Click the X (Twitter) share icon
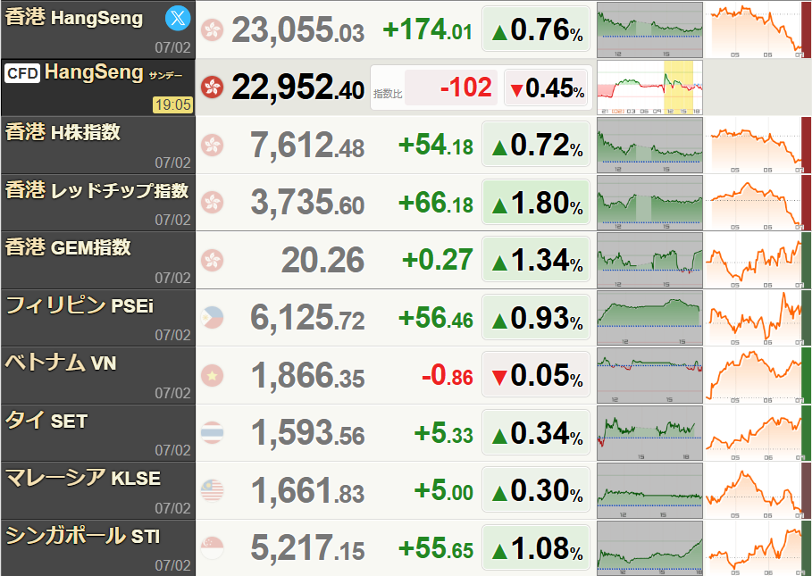This screenshot has width=812, height=576. point(178,19)
